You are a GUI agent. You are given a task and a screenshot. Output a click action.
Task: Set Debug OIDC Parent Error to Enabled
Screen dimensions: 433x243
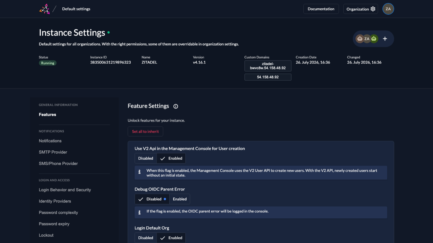(x=180, y=199)
